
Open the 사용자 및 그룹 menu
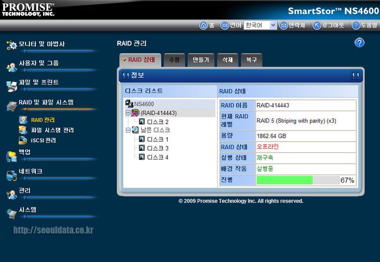coord(39,63)
